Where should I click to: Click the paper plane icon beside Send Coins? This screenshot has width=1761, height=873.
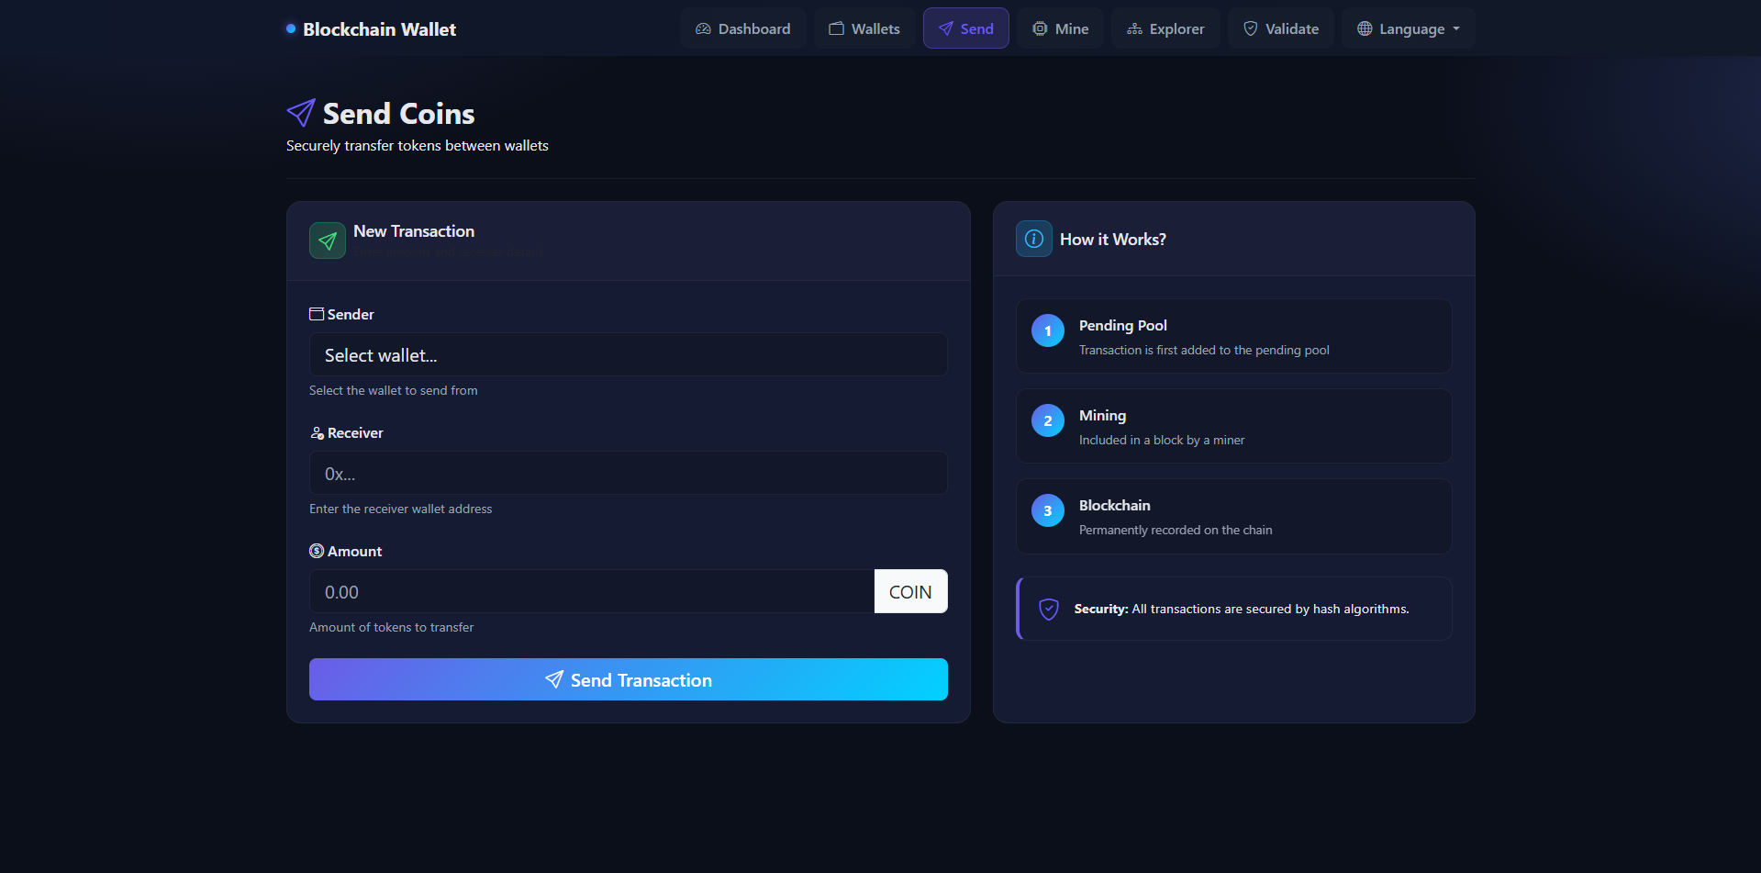[x=300, y=112]
